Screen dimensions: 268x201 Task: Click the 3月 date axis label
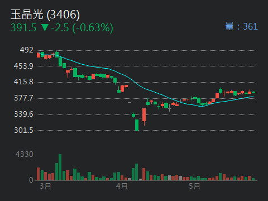(x=45, y=186)
